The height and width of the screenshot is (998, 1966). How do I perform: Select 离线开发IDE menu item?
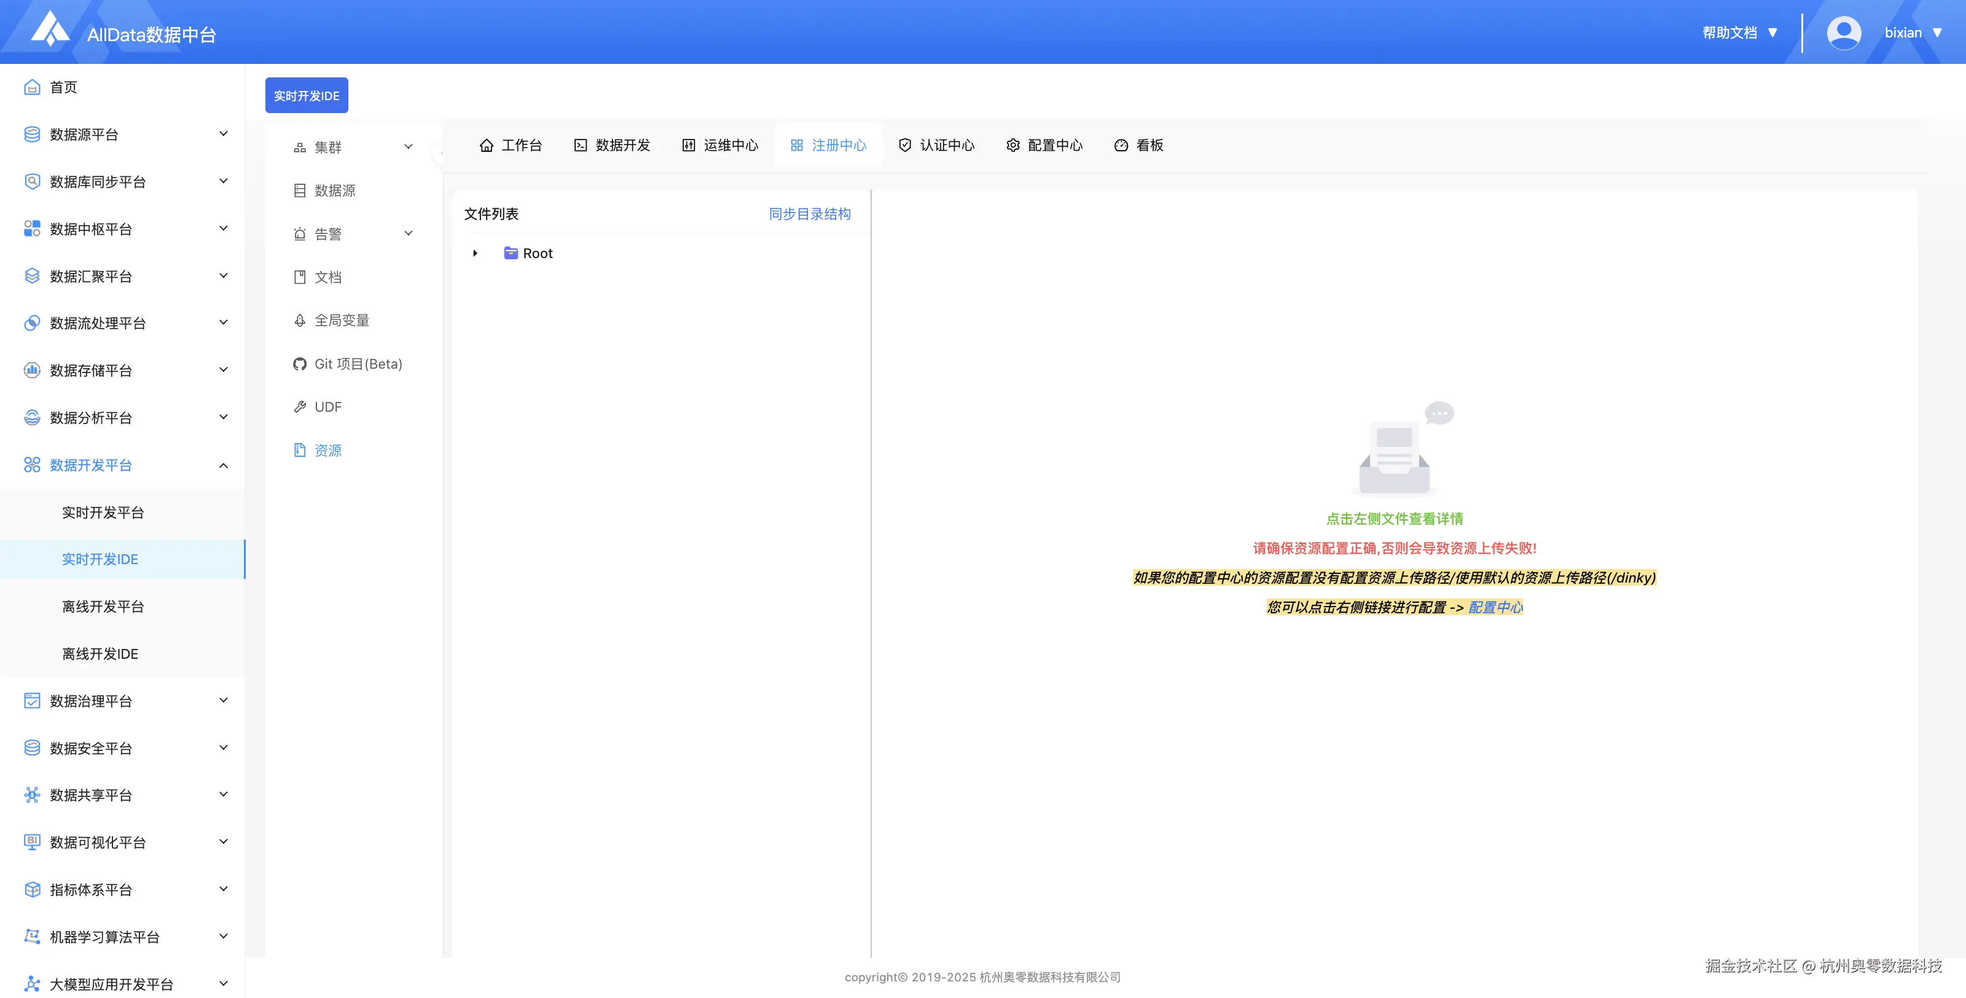[x=100, y=654]
